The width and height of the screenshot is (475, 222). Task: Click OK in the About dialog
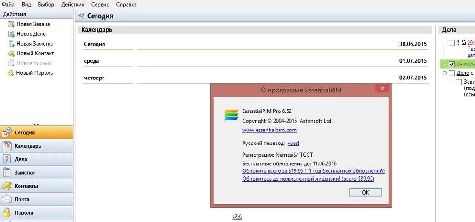click(366, 192)
